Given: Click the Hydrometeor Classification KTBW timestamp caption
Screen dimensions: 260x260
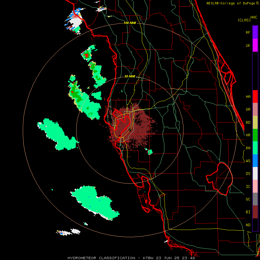Looking at the screenshot, I should pyautogui.click(x=131, y=258).
